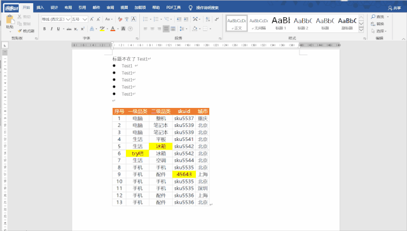
Task: Toggle underline formatting
Action: coord(59,29)
